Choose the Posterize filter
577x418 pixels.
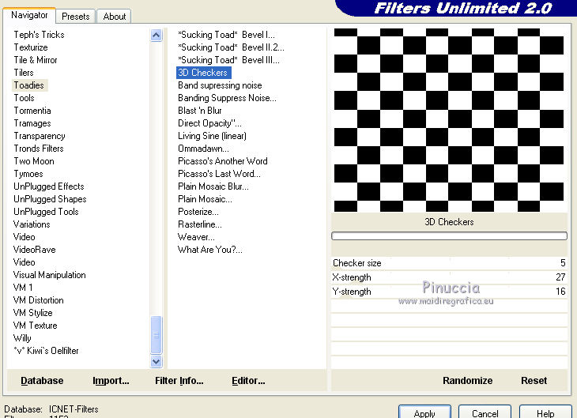198,212
